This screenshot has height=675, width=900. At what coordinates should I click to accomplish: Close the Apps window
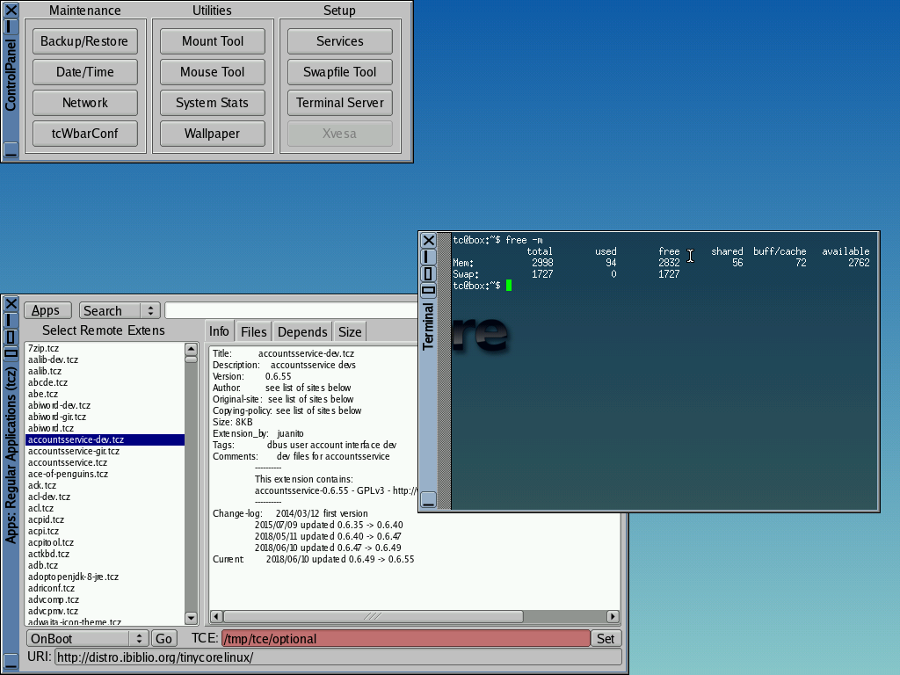point(11,303)
